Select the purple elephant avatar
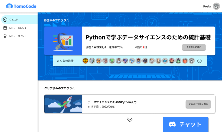 (x=125, y=61)
